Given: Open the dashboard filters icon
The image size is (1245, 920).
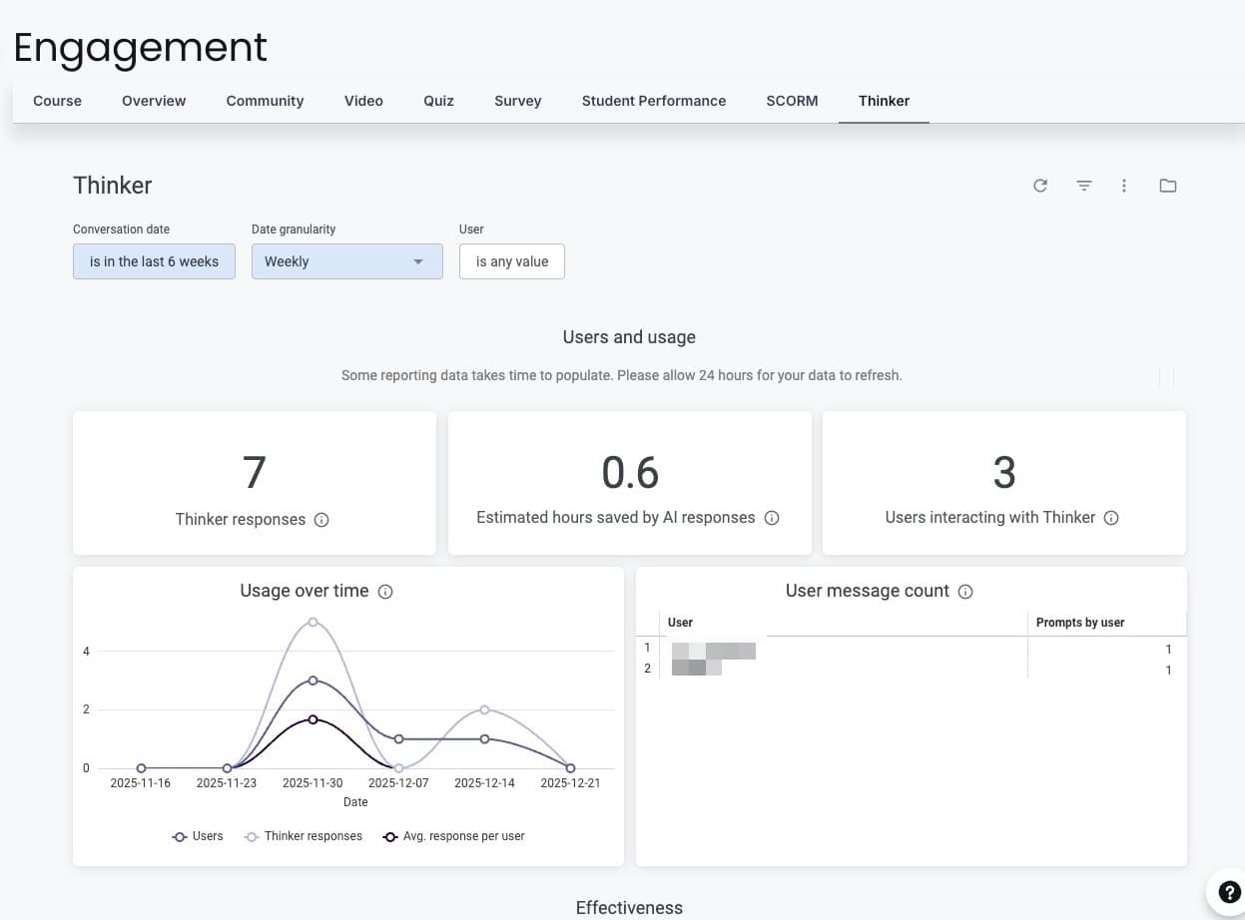Looking at the screenshot, I should pos(1084,186).
